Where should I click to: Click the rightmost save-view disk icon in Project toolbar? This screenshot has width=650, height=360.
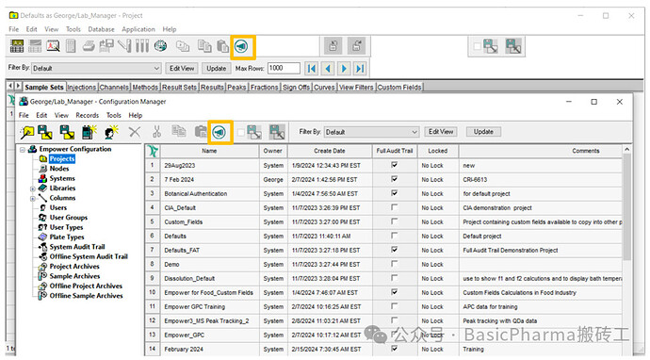513,46
